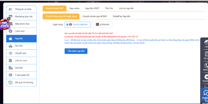Click the Chuyển quỹ dollar icon
208x104 pixels.
click(x=10, y=53)
